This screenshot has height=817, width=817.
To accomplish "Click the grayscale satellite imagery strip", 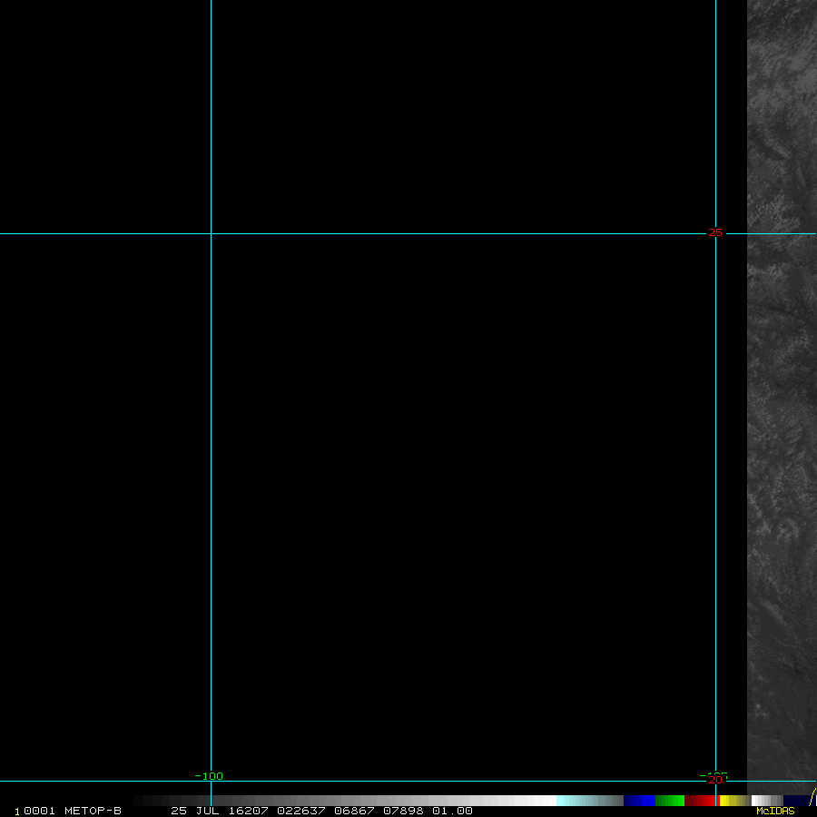I will pos(782,396).
